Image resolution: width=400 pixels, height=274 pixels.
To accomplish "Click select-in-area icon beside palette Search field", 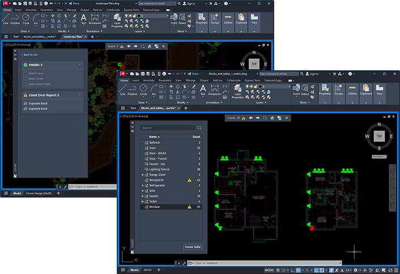I will tap(199, 128).
